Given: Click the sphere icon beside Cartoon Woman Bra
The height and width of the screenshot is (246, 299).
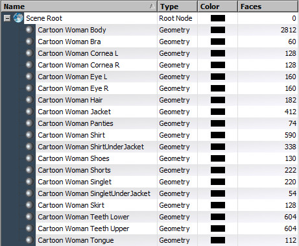Looking at the screenshot, I should tap(29, 42).
